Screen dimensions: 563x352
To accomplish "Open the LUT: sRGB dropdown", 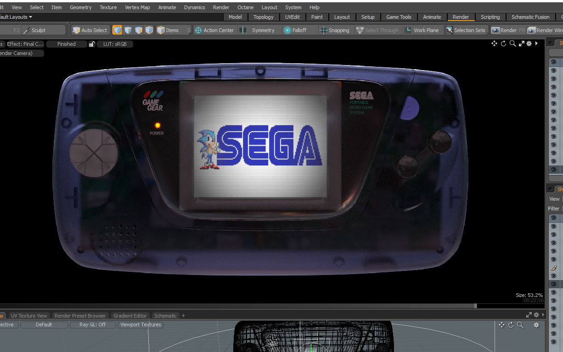I will (x=115, y=44).
